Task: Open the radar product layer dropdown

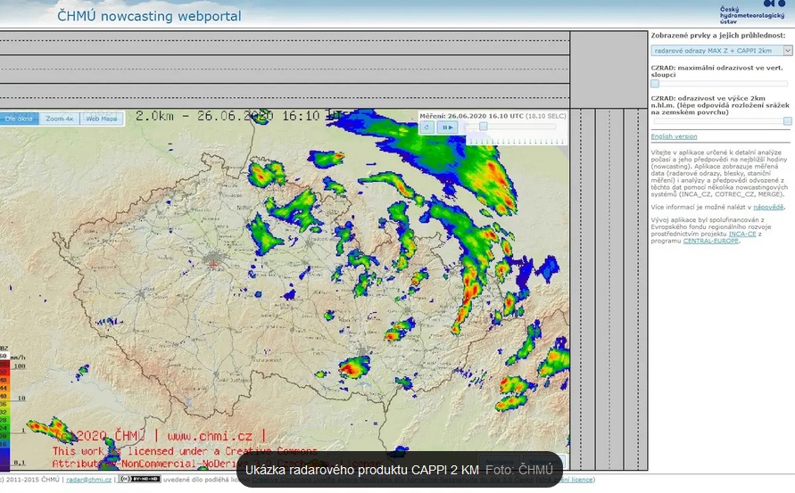Action: 716,51
